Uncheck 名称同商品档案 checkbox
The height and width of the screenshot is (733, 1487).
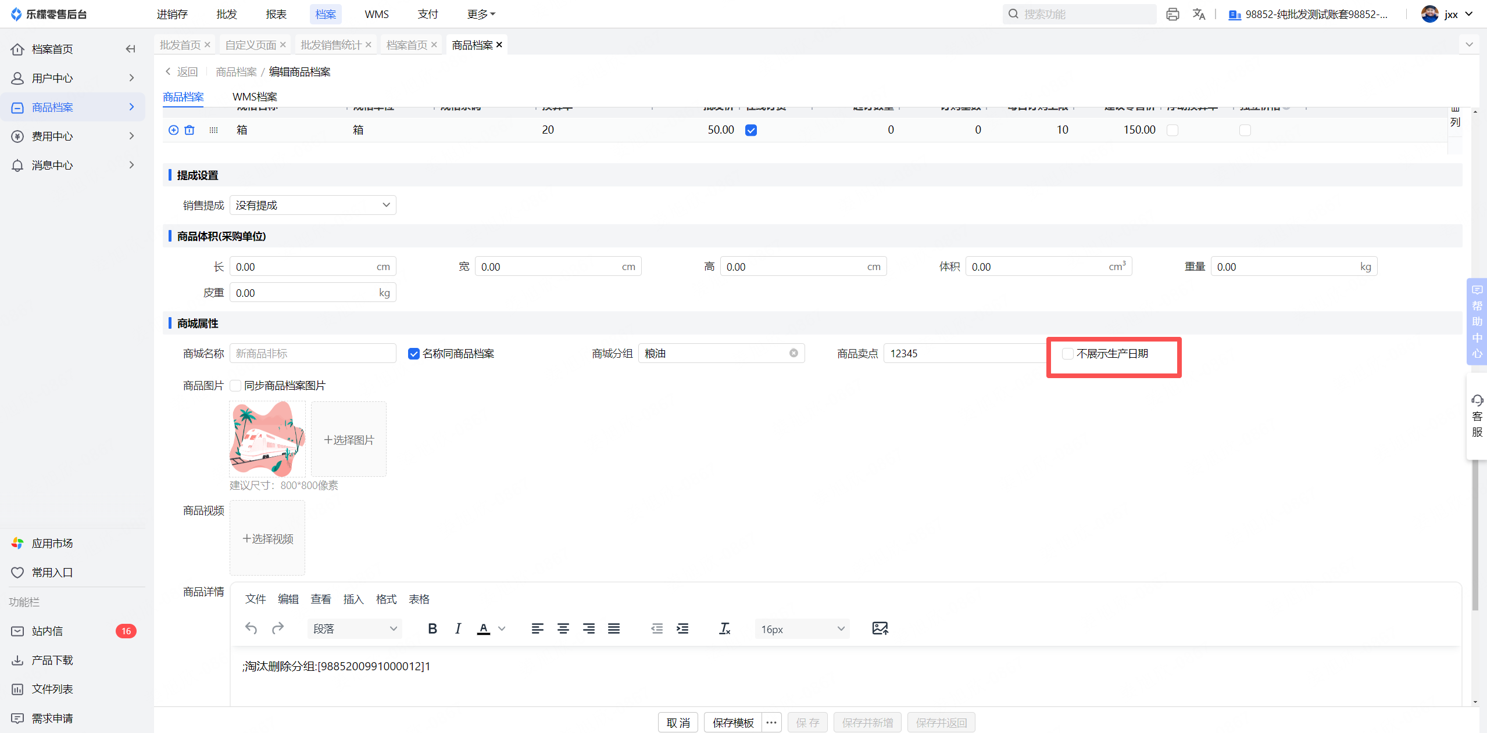point(414,354)
